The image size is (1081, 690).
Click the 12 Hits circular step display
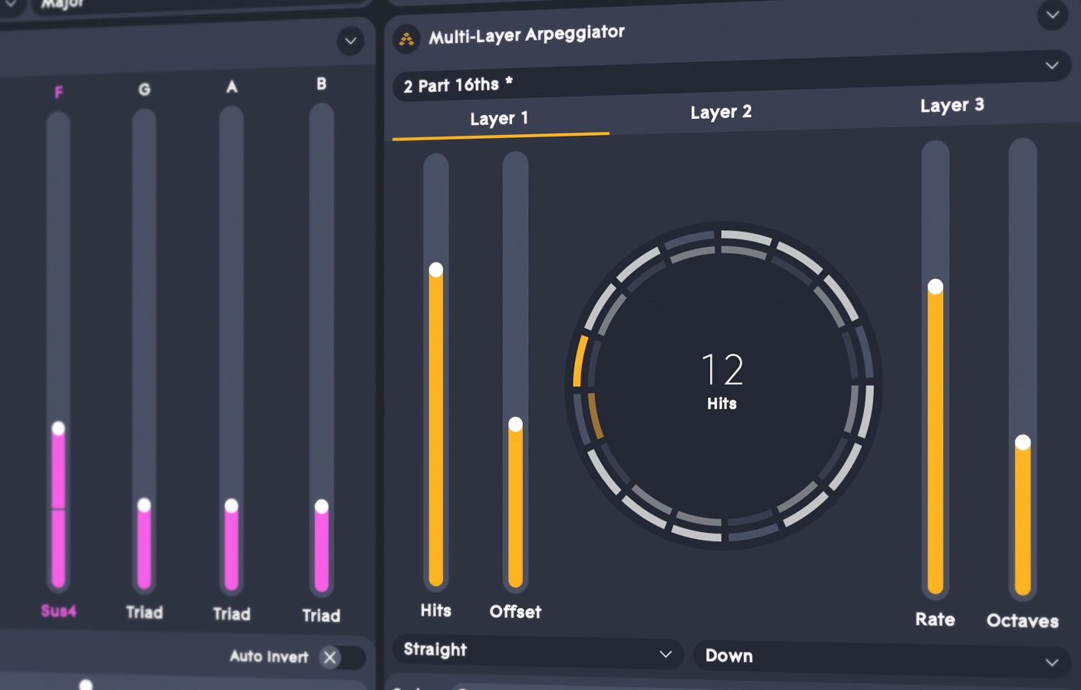tap(723, 386)
